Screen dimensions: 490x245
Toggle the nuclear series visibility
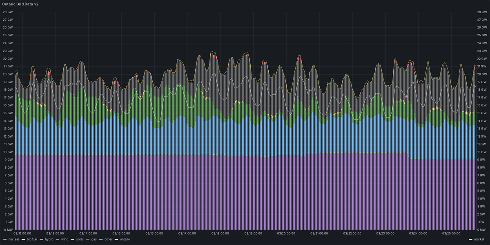click(13, 239)
